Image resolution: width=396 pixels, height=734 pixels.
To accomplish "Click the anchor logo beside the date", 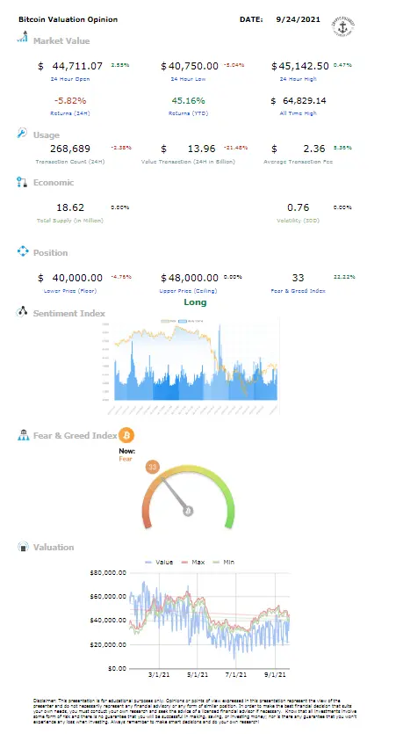I will click(x=343, y=25).
